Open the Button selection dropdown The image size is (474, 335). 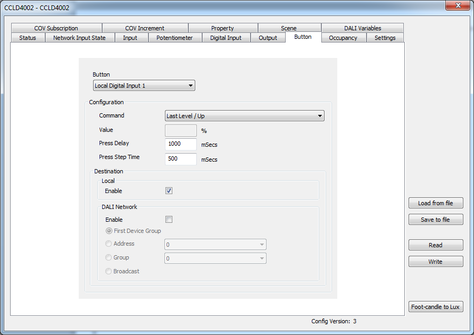(x=144, y=86)
